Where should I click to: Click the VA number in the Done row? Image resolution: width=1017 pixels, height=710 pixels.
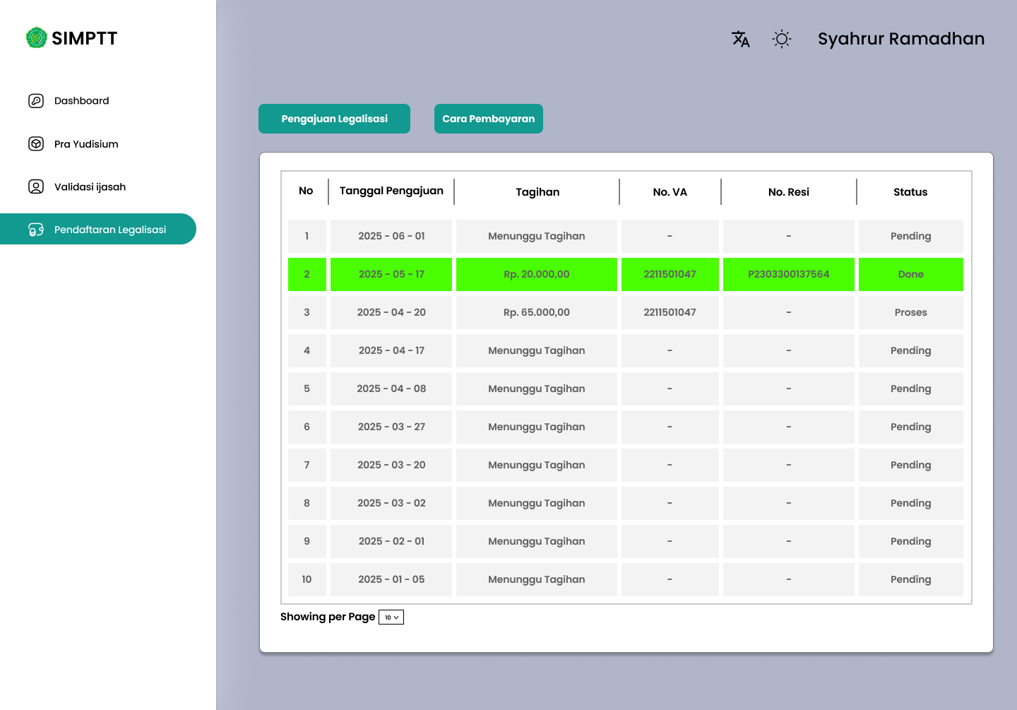coord(670,274)
